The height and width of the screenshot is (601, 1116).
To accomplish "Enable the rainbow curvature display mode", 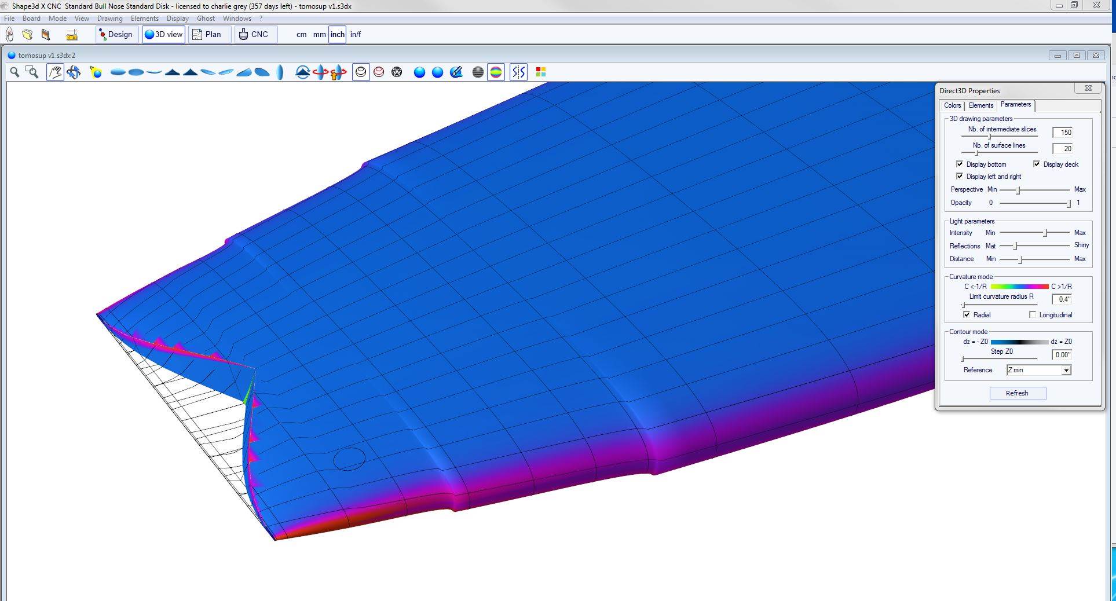I will click(x=496, y=72).
